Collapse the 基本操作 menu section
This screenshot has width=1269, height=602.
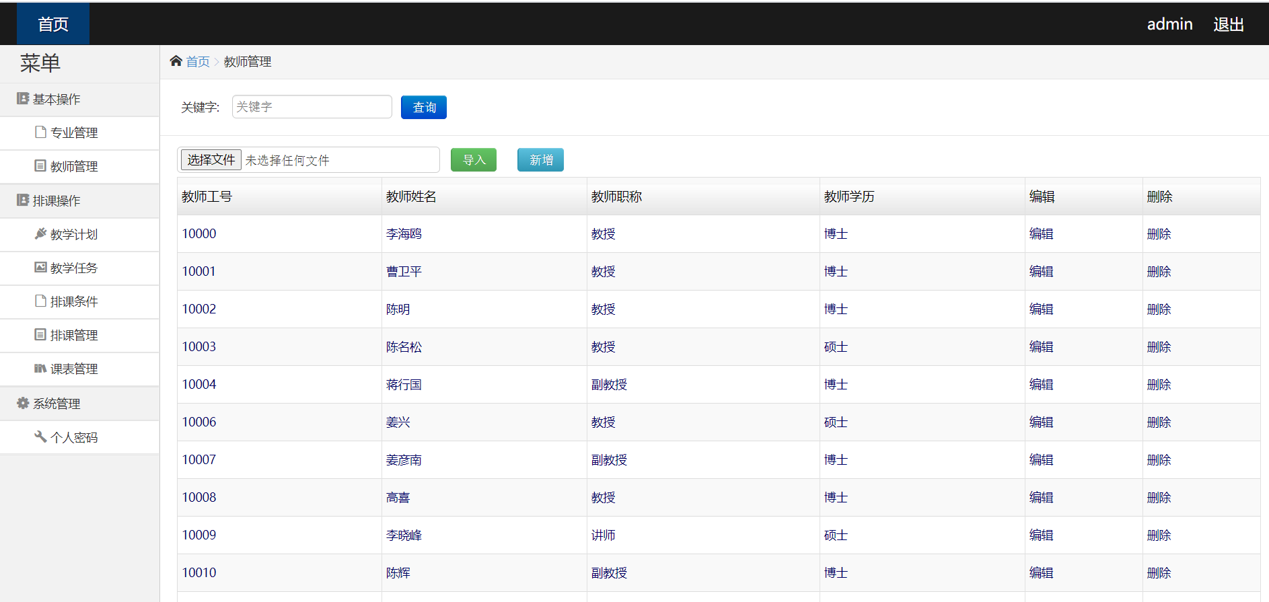click(79, 100)
